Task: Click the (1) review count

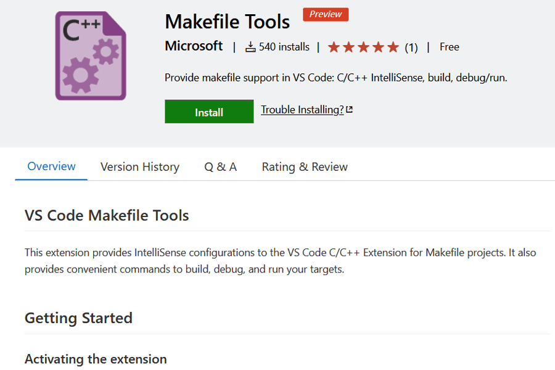Action: point(411,47)
